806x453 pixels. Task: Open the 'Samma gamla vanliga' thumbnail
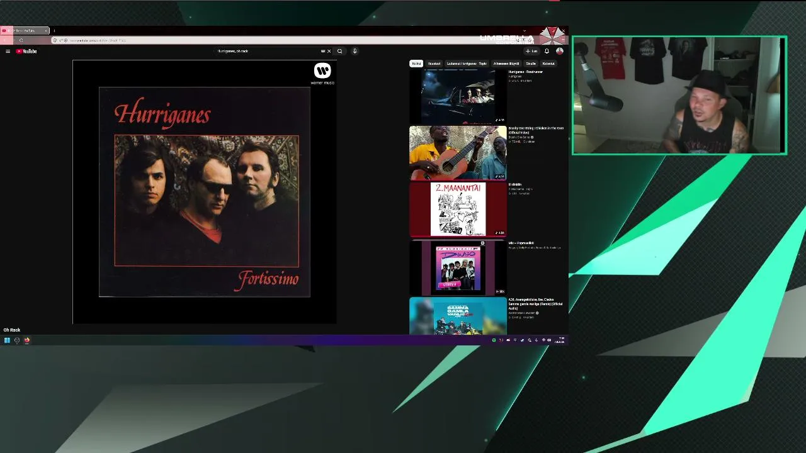pos(458,316)
